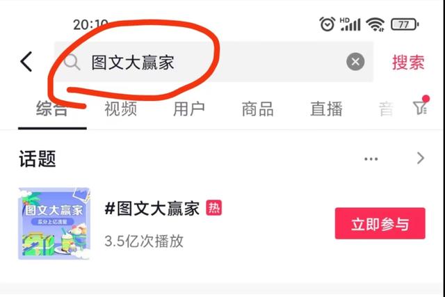
Task: Switch to the 直播 tab
Action: coord(326,109)
